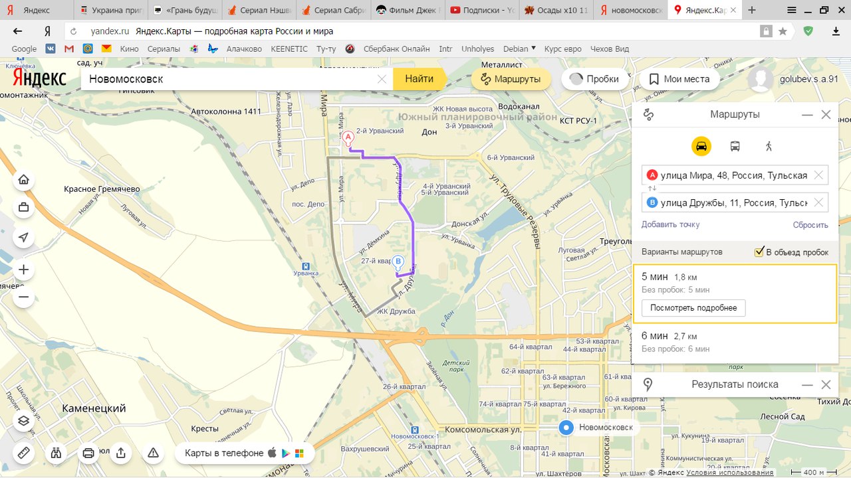Click the green shield protection icon
This screenshot has height=478, width=851.
pos(808,31)
